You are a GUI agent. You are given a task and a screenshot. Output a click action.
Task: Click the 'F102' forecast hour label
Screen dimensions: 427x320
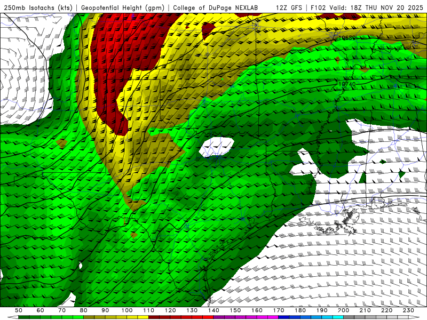click(318, 7)
